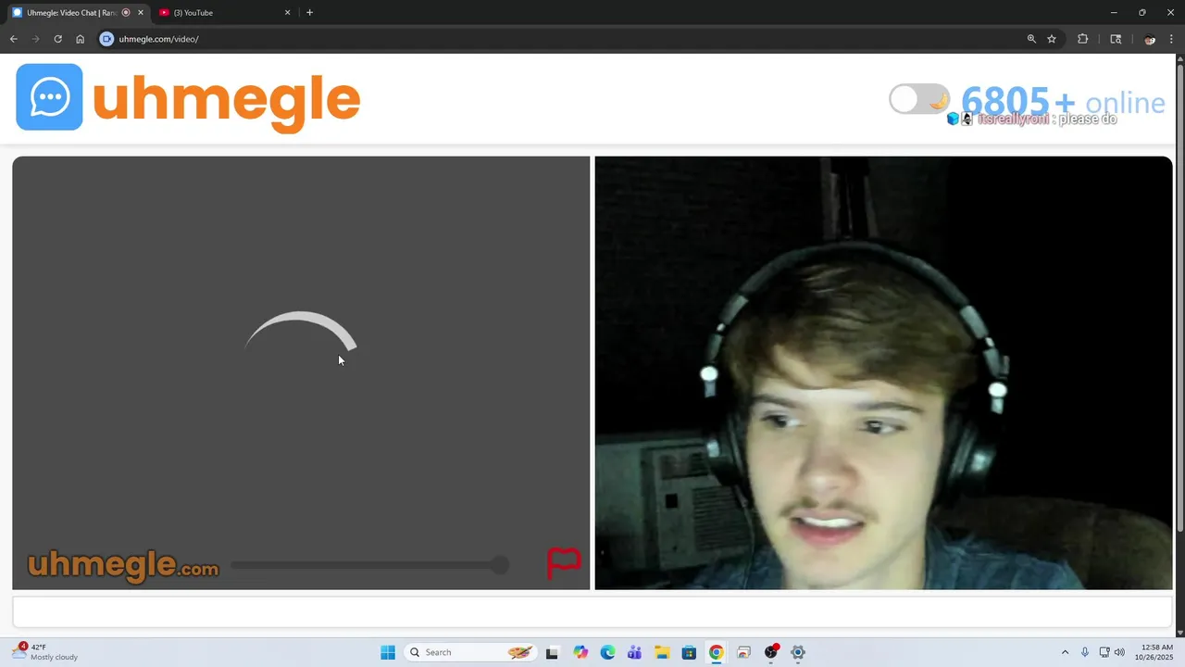Bookmark this page with the star
Screen dimensions: 1185x667
point(1052,39)
